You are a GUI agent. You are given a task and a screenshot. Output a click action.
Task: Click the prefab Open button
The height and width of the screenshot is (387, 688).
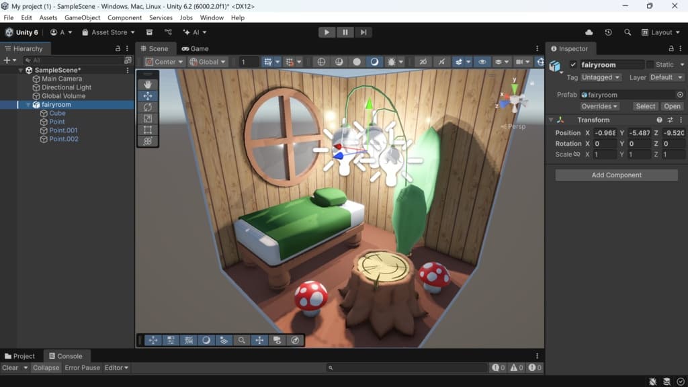[672, 106]
